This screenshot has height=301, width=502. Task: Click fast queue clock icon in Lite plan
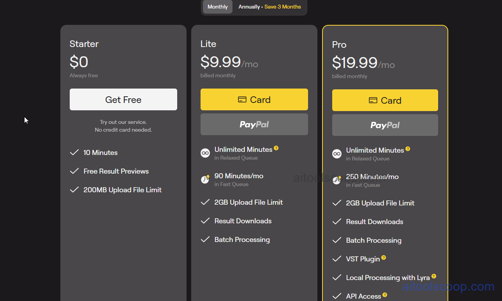coord(205,179)
